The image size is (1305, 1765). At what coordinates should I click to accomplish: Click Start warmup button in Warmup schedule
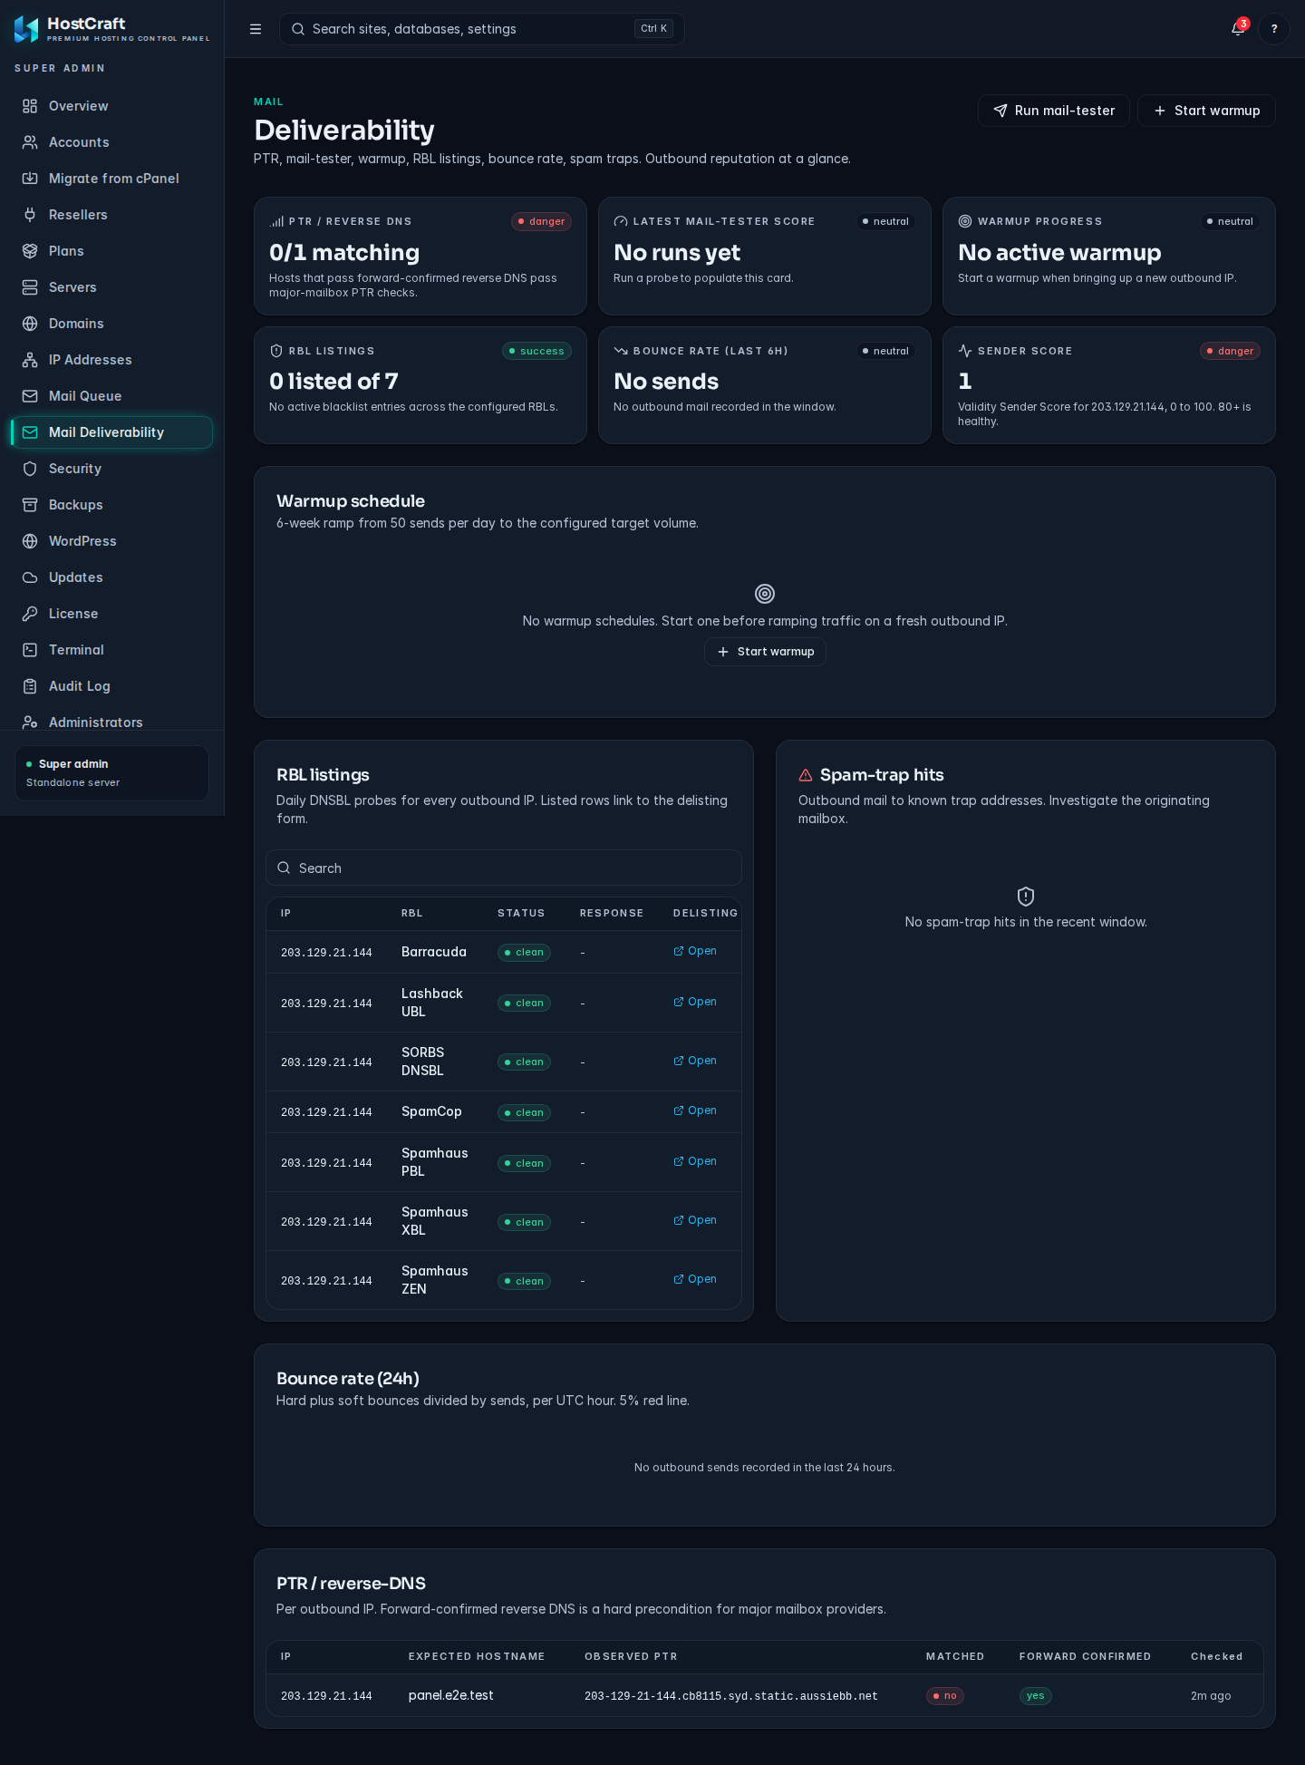coord(765,652)
